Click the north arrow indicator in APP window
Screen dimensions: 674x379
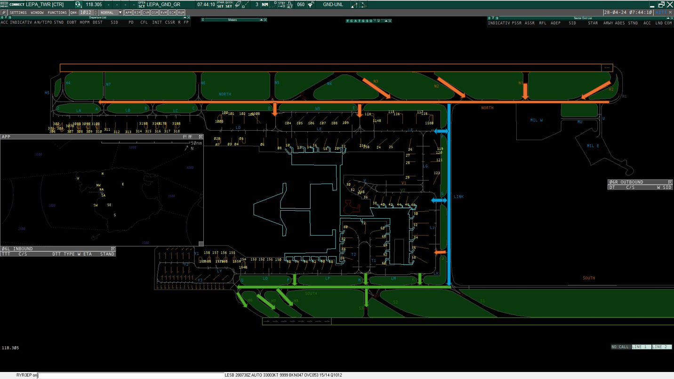pos(187,148)
